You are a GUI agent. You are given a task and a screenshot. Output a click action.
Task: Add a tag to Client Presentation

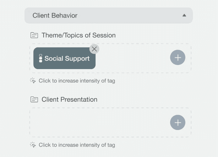pos(178,122)
